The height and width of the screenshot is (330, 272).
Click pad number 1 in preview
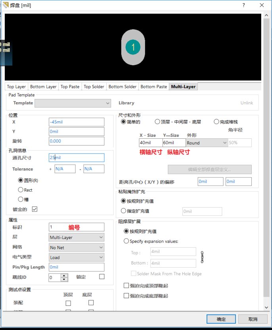(133, 47)
